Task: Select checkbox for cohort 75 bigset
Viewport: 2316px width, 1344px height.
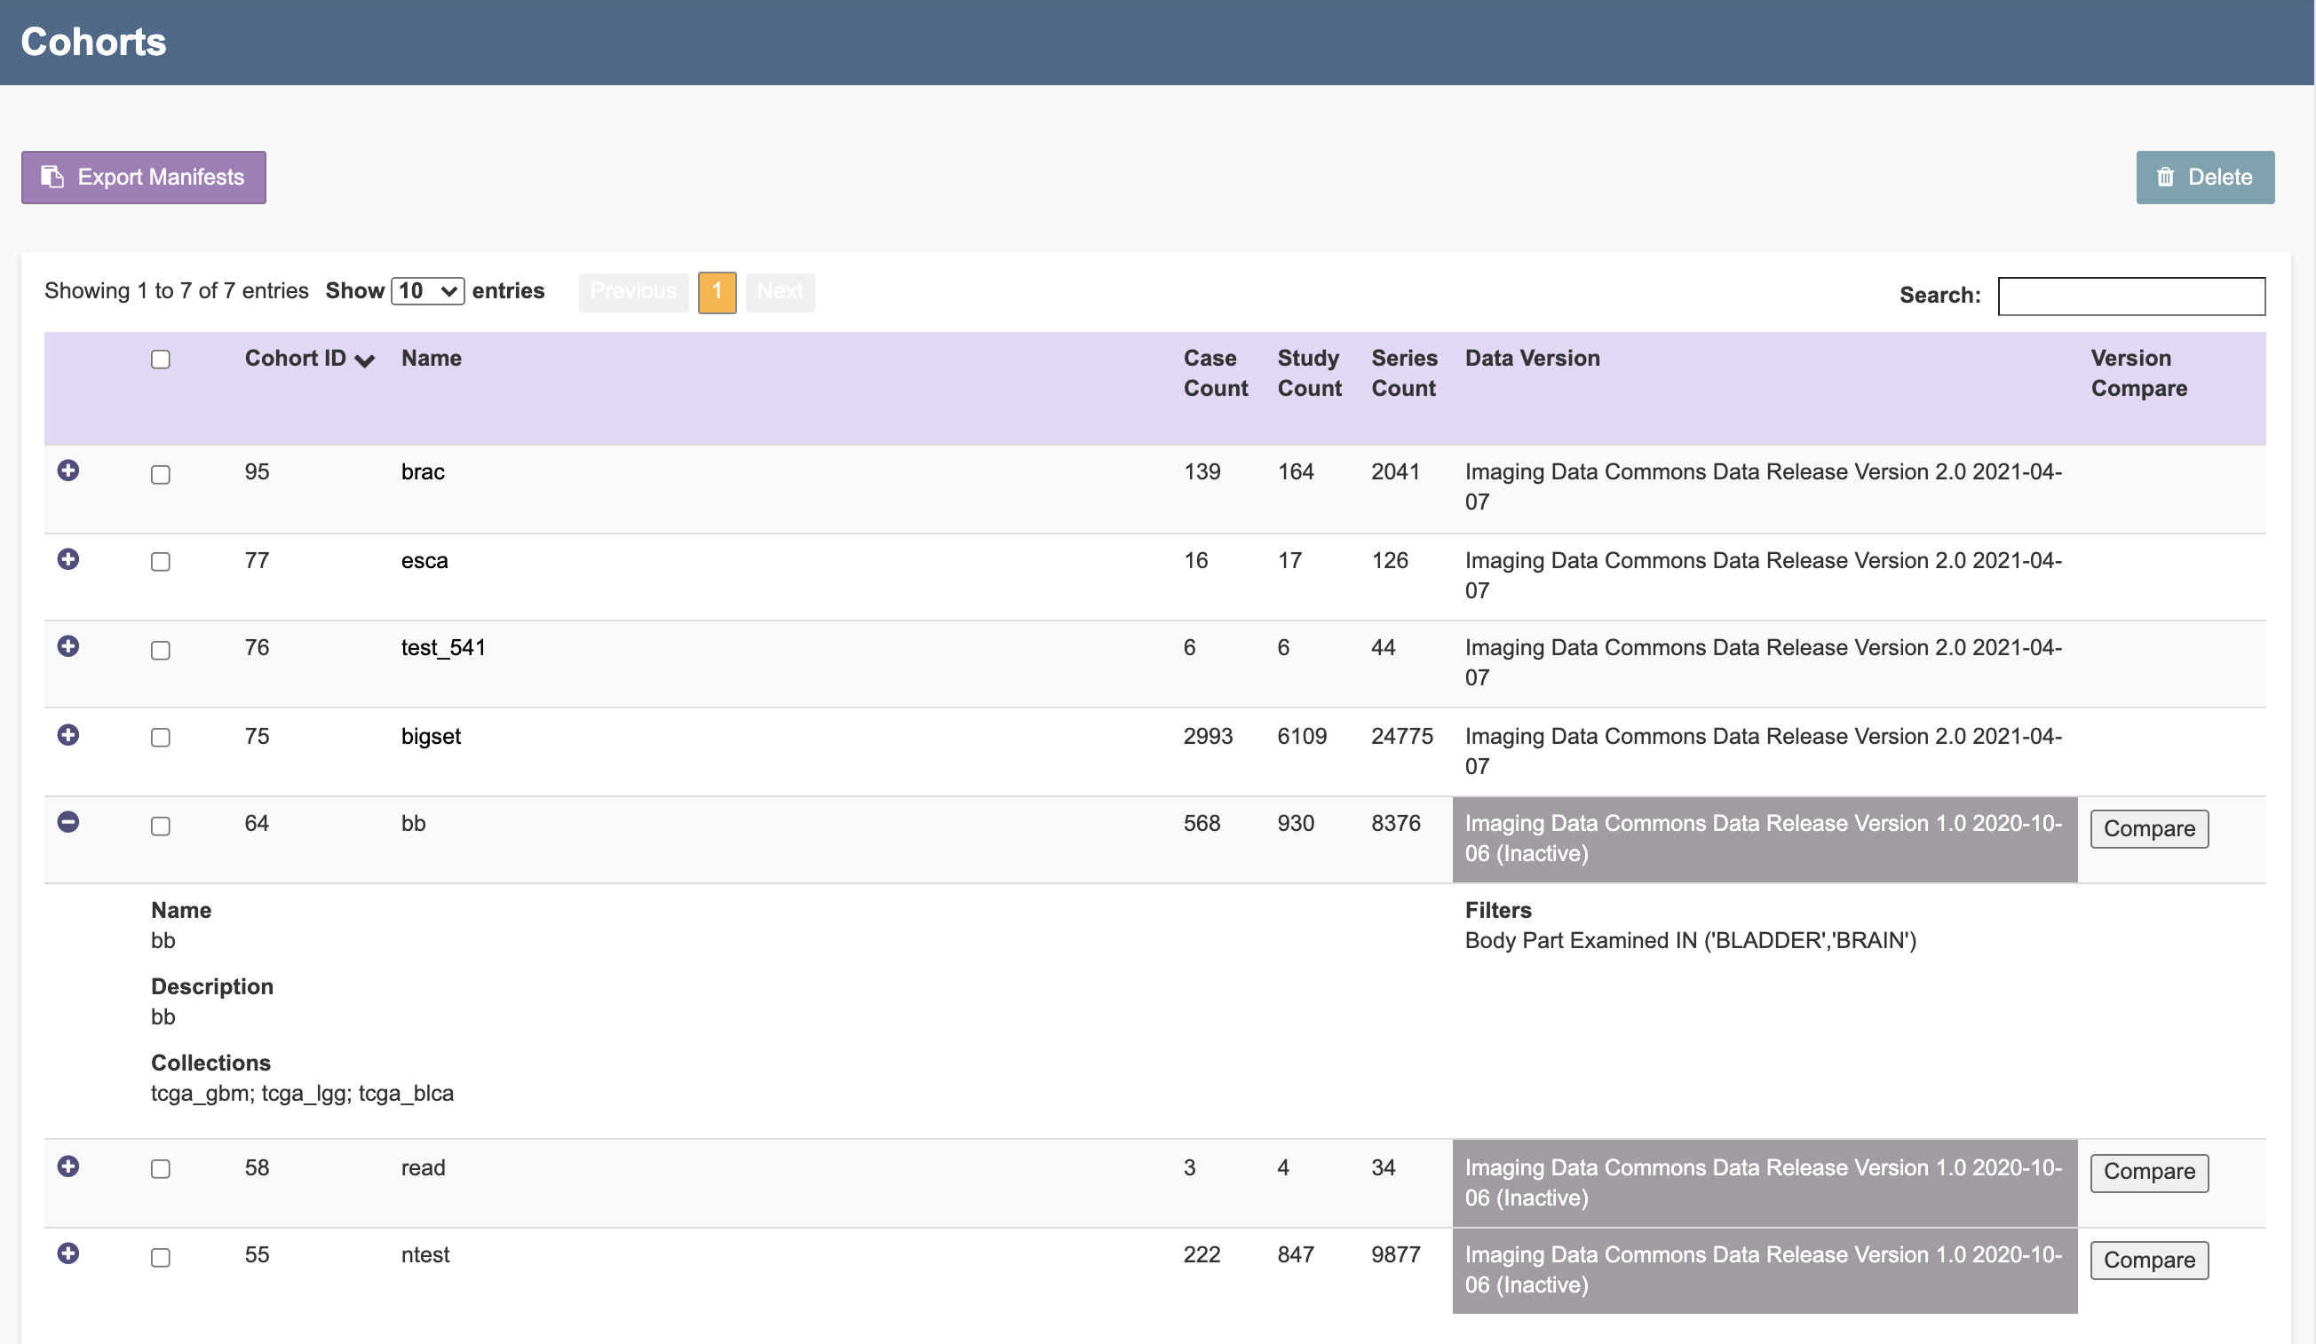Action: (x=161, y=738)
